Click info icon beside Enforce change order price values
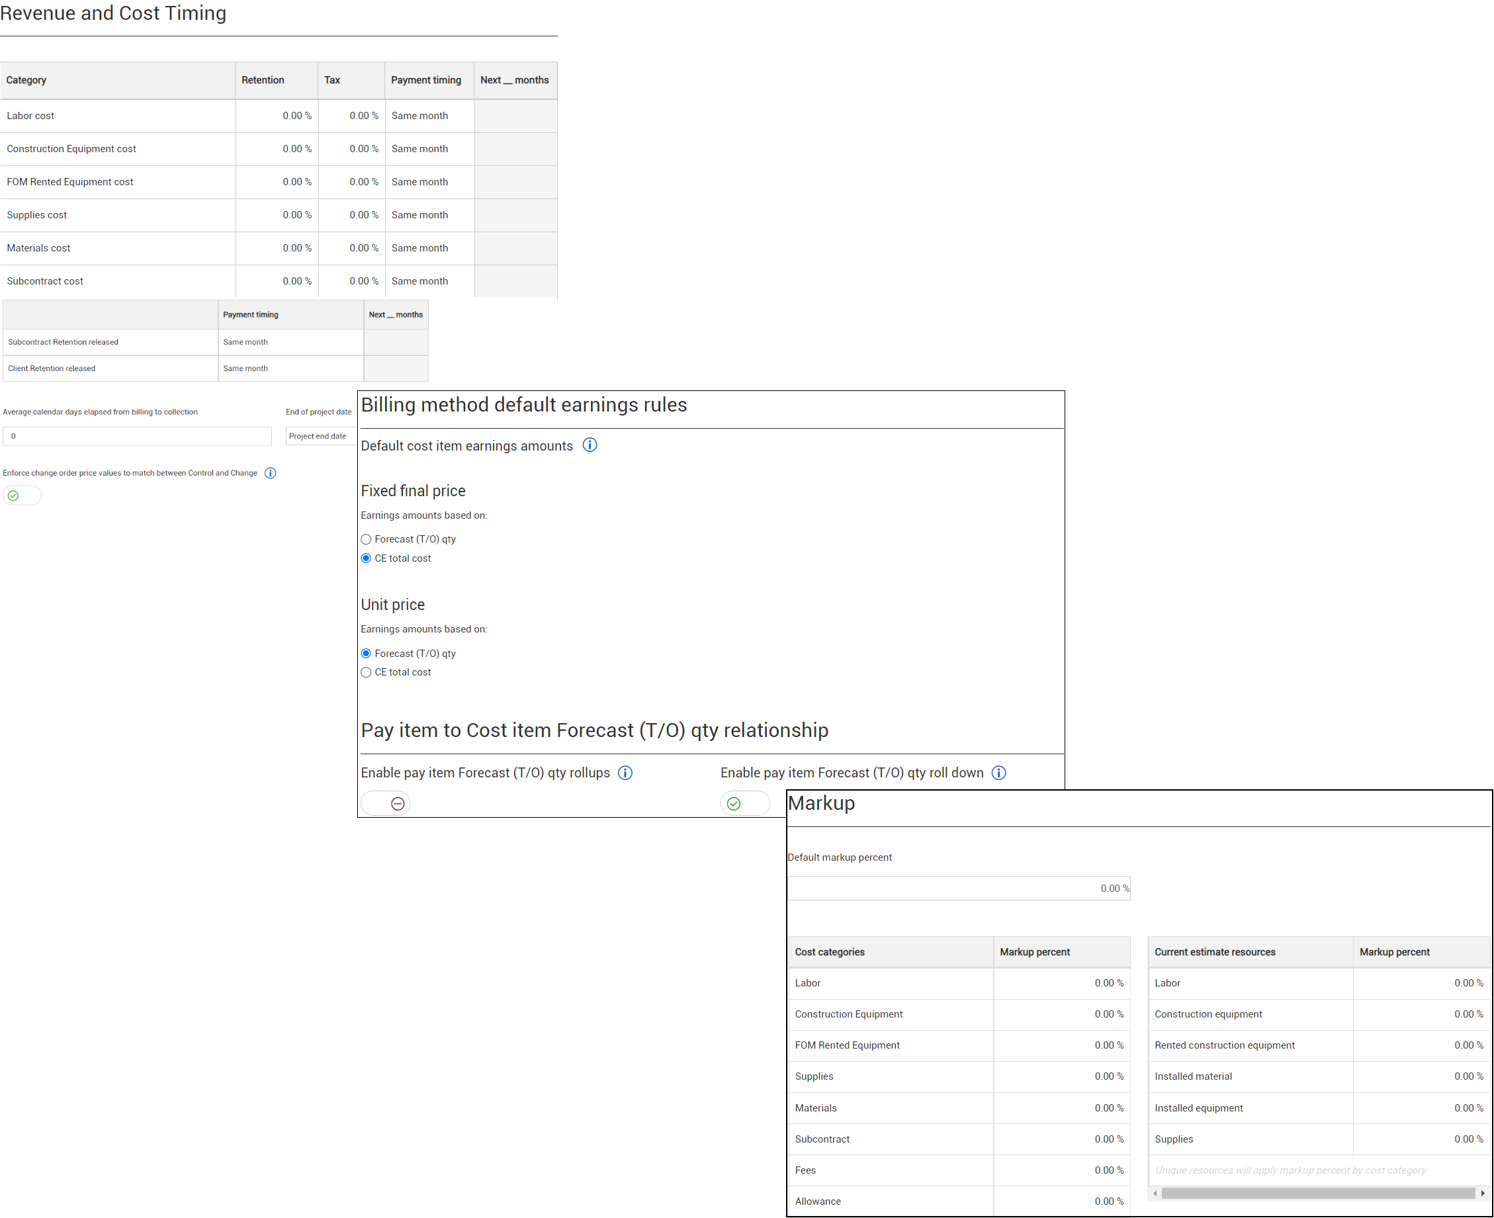The width and height of the screenshot is (1494, 1218). (x=270, y=472)
